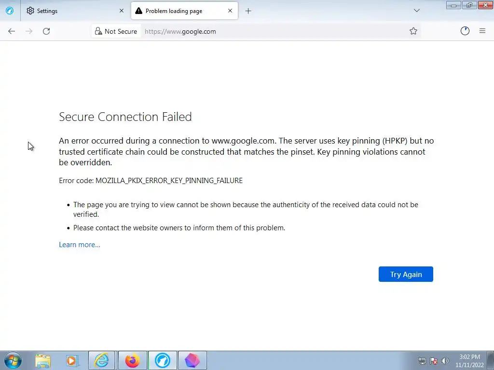The image size is (494, 370).
Task: Open the hamburger application menu
Action: [x=482, y=31]
